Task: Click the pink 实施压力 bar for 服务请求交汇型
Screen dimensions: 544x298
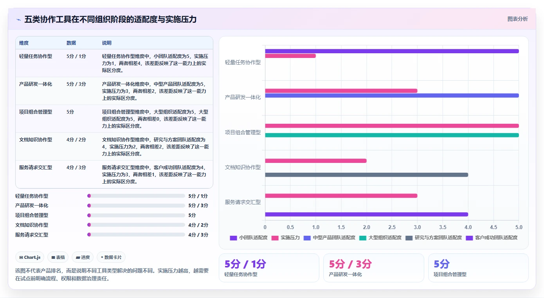Action: (341, 195)
